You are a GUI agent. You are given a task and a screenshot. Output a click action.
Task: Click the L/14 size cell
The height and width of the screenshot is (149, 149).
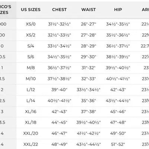click(31, 101)
